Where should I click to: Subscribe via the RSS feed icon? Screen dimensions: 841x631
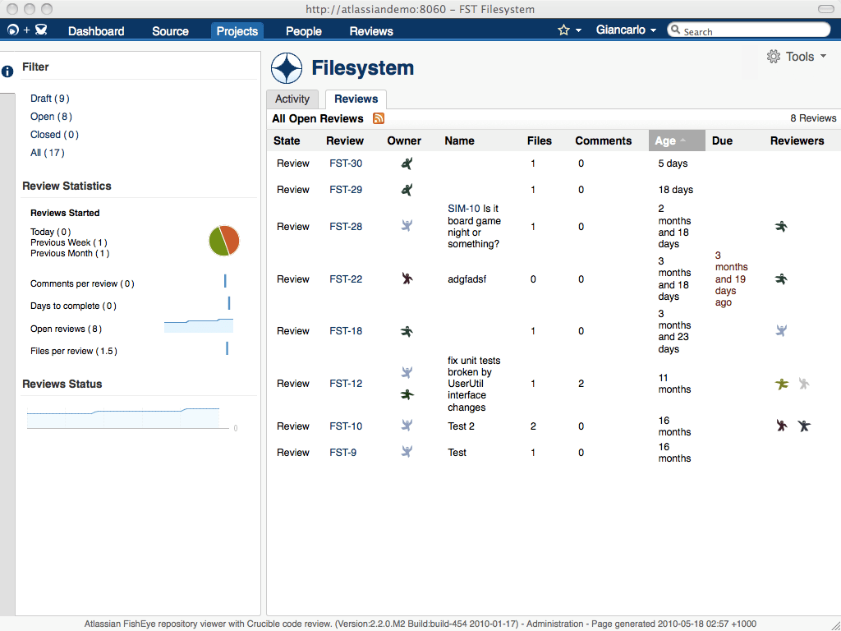[x=378, y=118]
